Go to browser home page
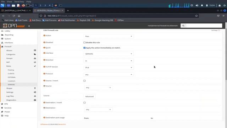This screenshot has width=227, height=128. (19, 16)
